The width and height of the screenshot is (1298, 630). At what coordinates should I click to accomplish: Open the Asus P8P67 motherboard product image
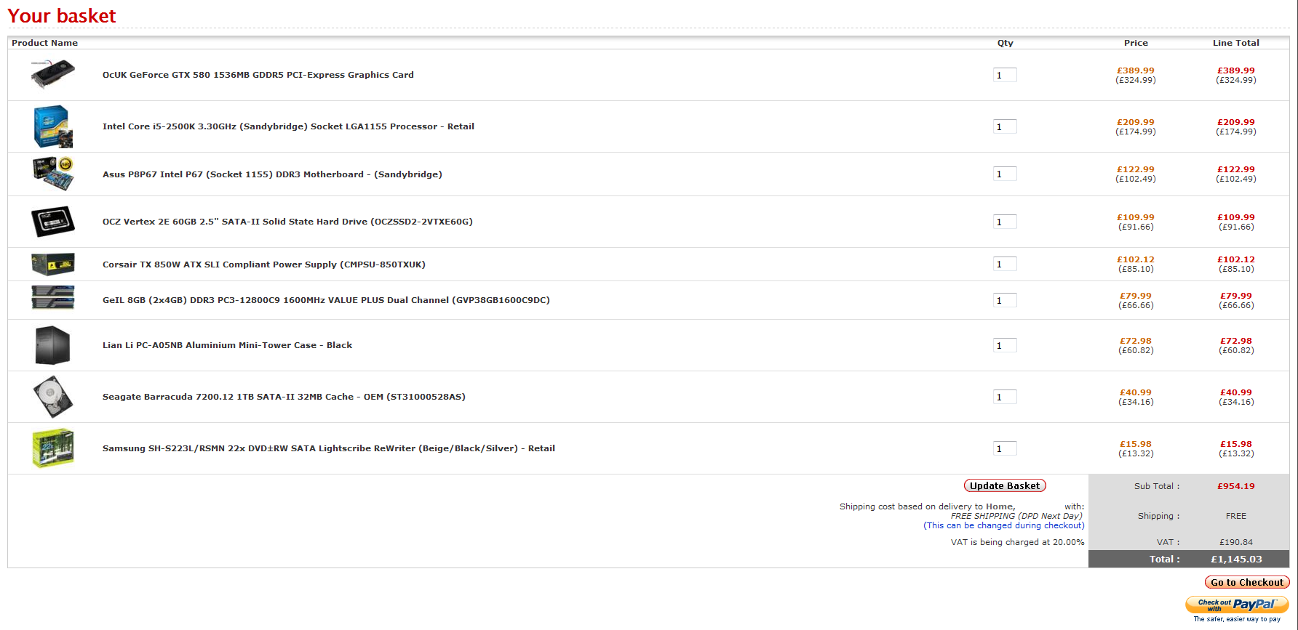point(52,174)
